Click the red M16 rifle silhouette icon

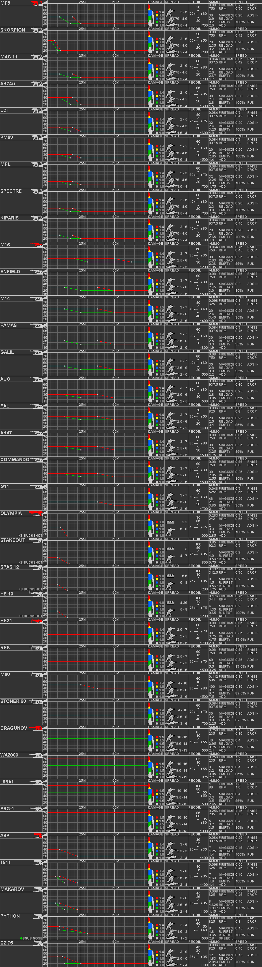37,245
